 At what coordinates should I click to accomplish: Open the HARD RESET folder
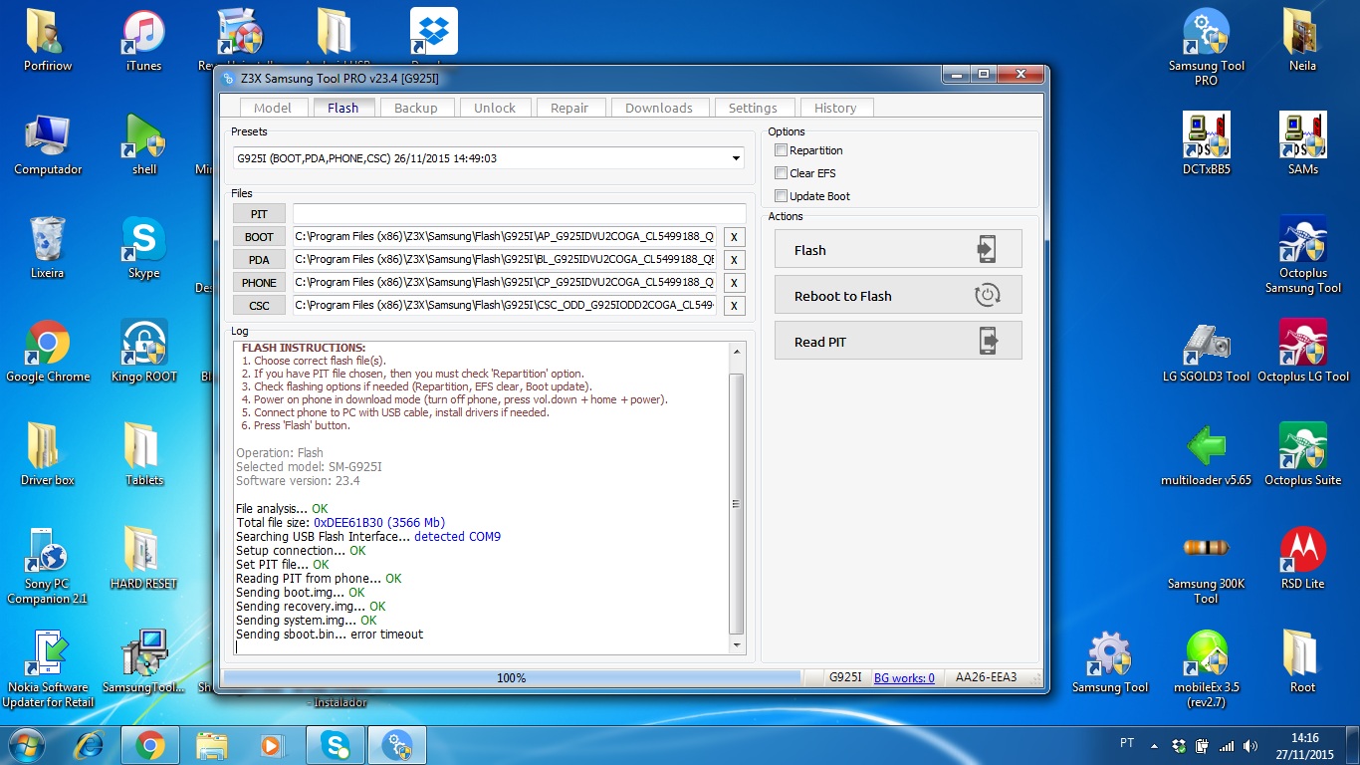click(143, 559)
